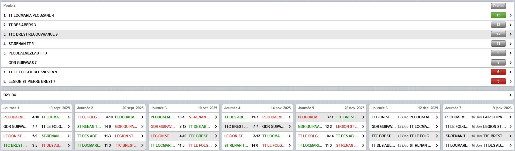Click chevron next to TT LOCMARIA PLOUZANE 4
515x151 pixels.
click(510, 15)
